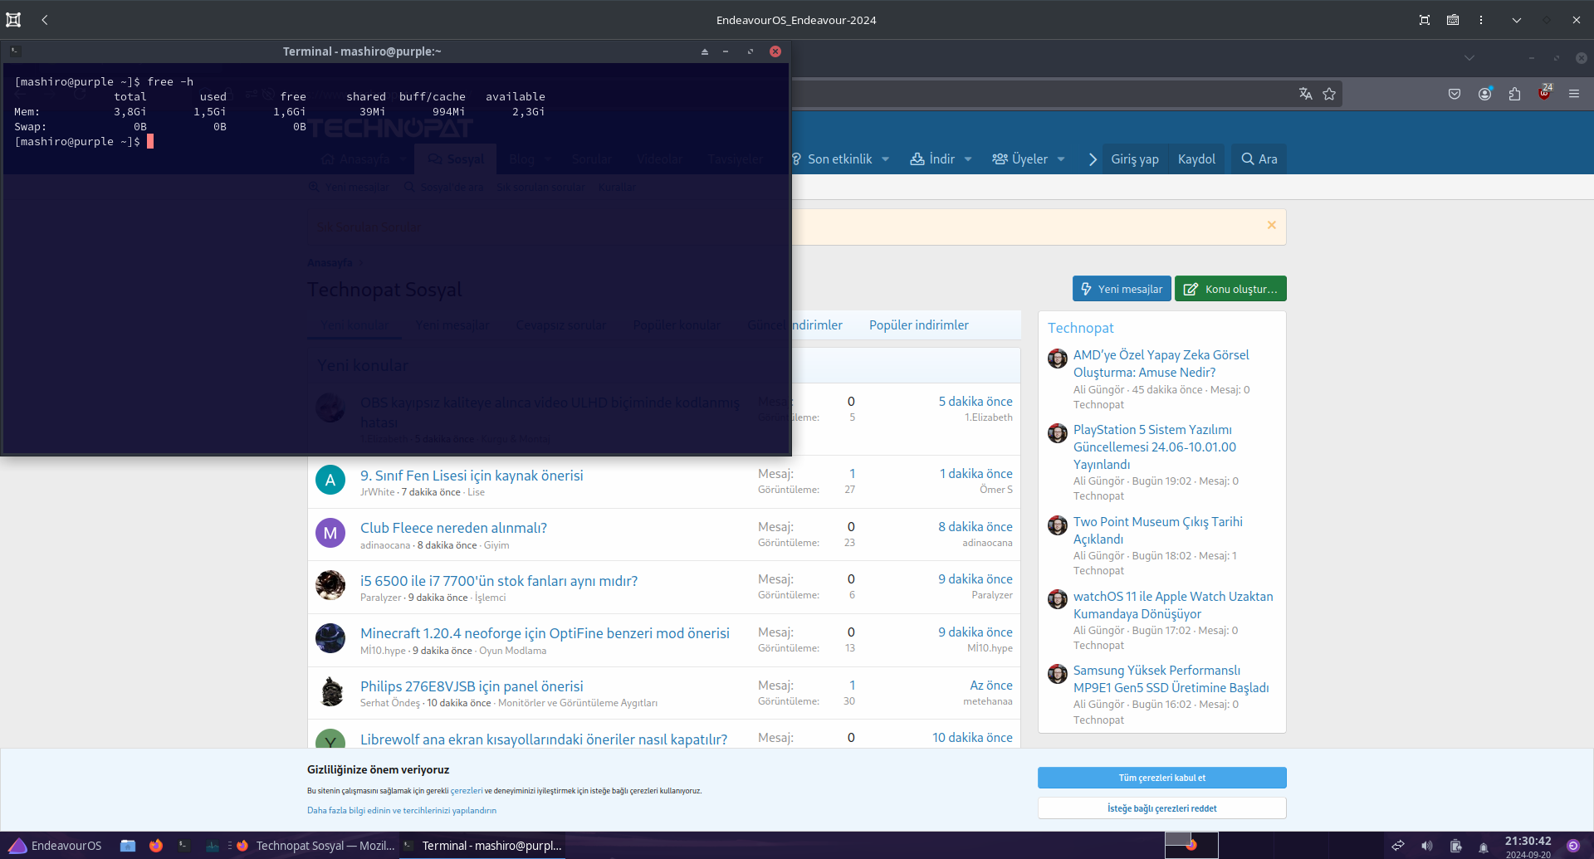Click the Yeni mesajlar button
Viewport: 1594px width, 859px height.
point(1122,289)
